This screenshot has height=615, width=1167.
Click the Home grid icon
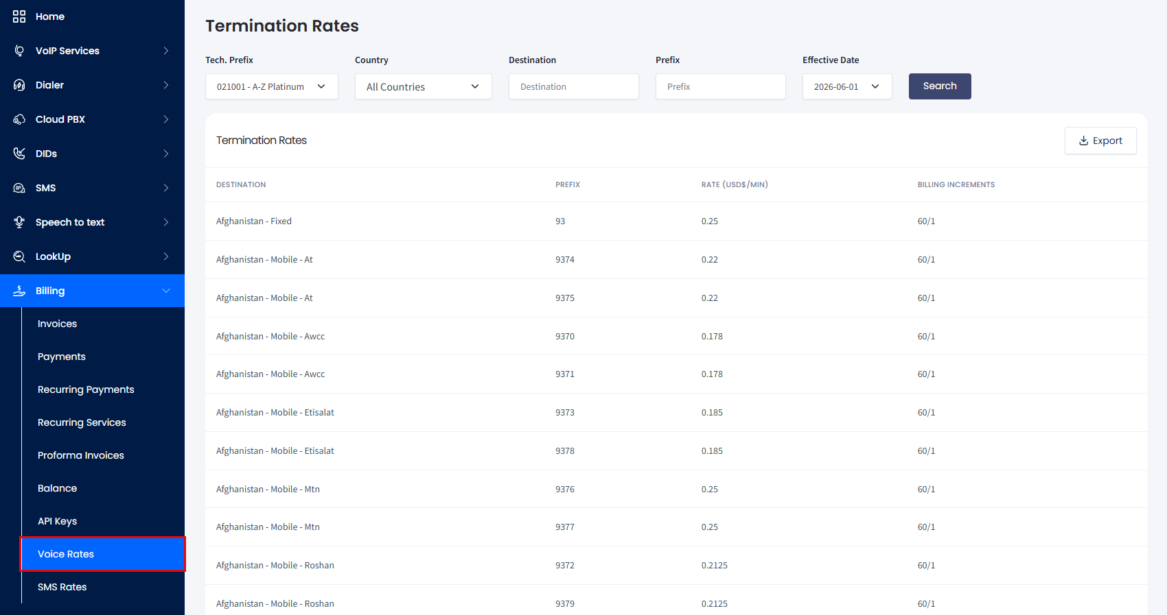click(x=19, y=16)
